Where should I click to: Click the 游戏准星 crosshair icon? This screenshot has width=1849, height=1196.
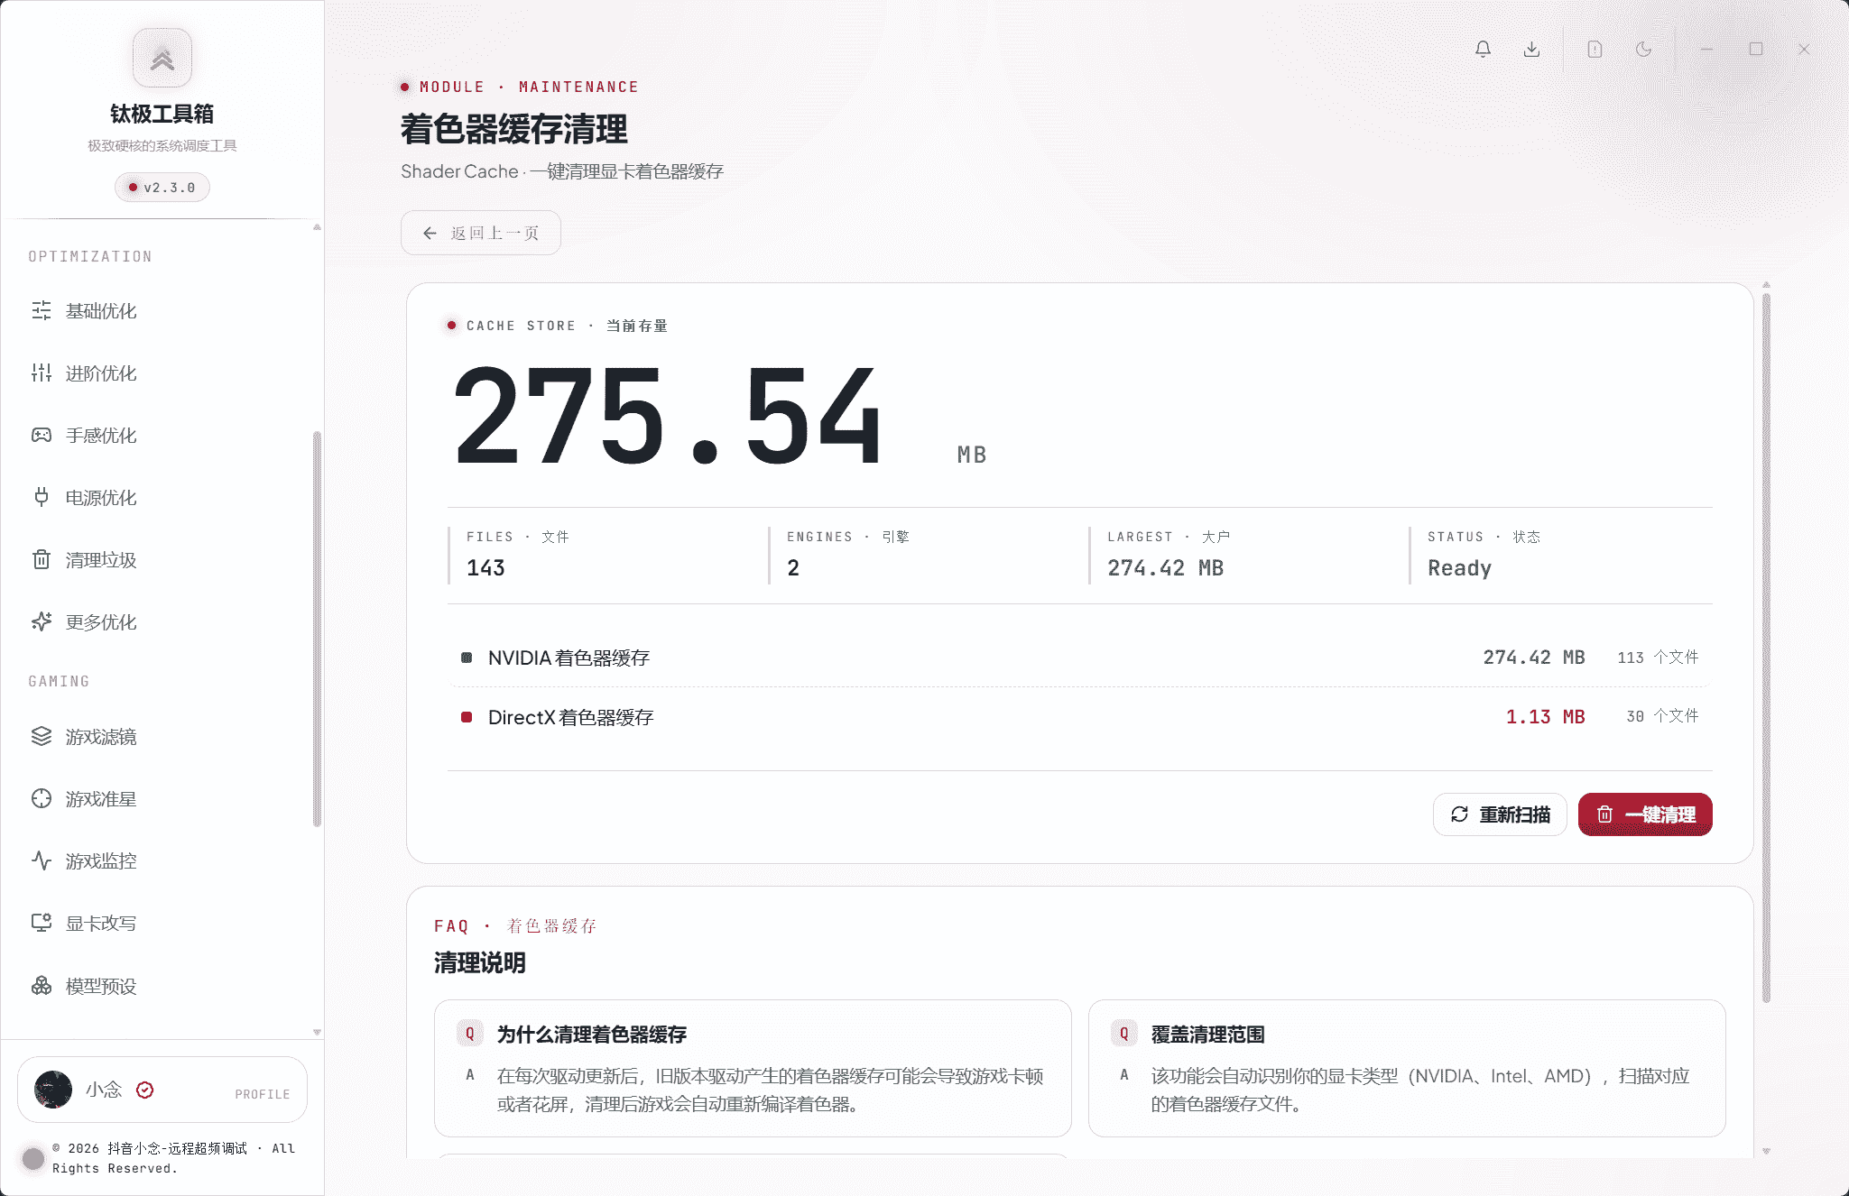pyautogui.click(x=42, y=799)
